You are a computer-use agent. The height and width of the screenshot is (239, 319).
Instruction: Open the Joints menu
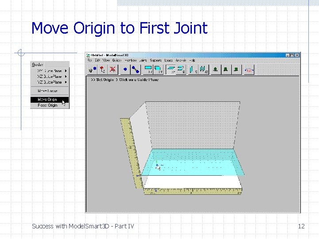(x=143, y=60)
